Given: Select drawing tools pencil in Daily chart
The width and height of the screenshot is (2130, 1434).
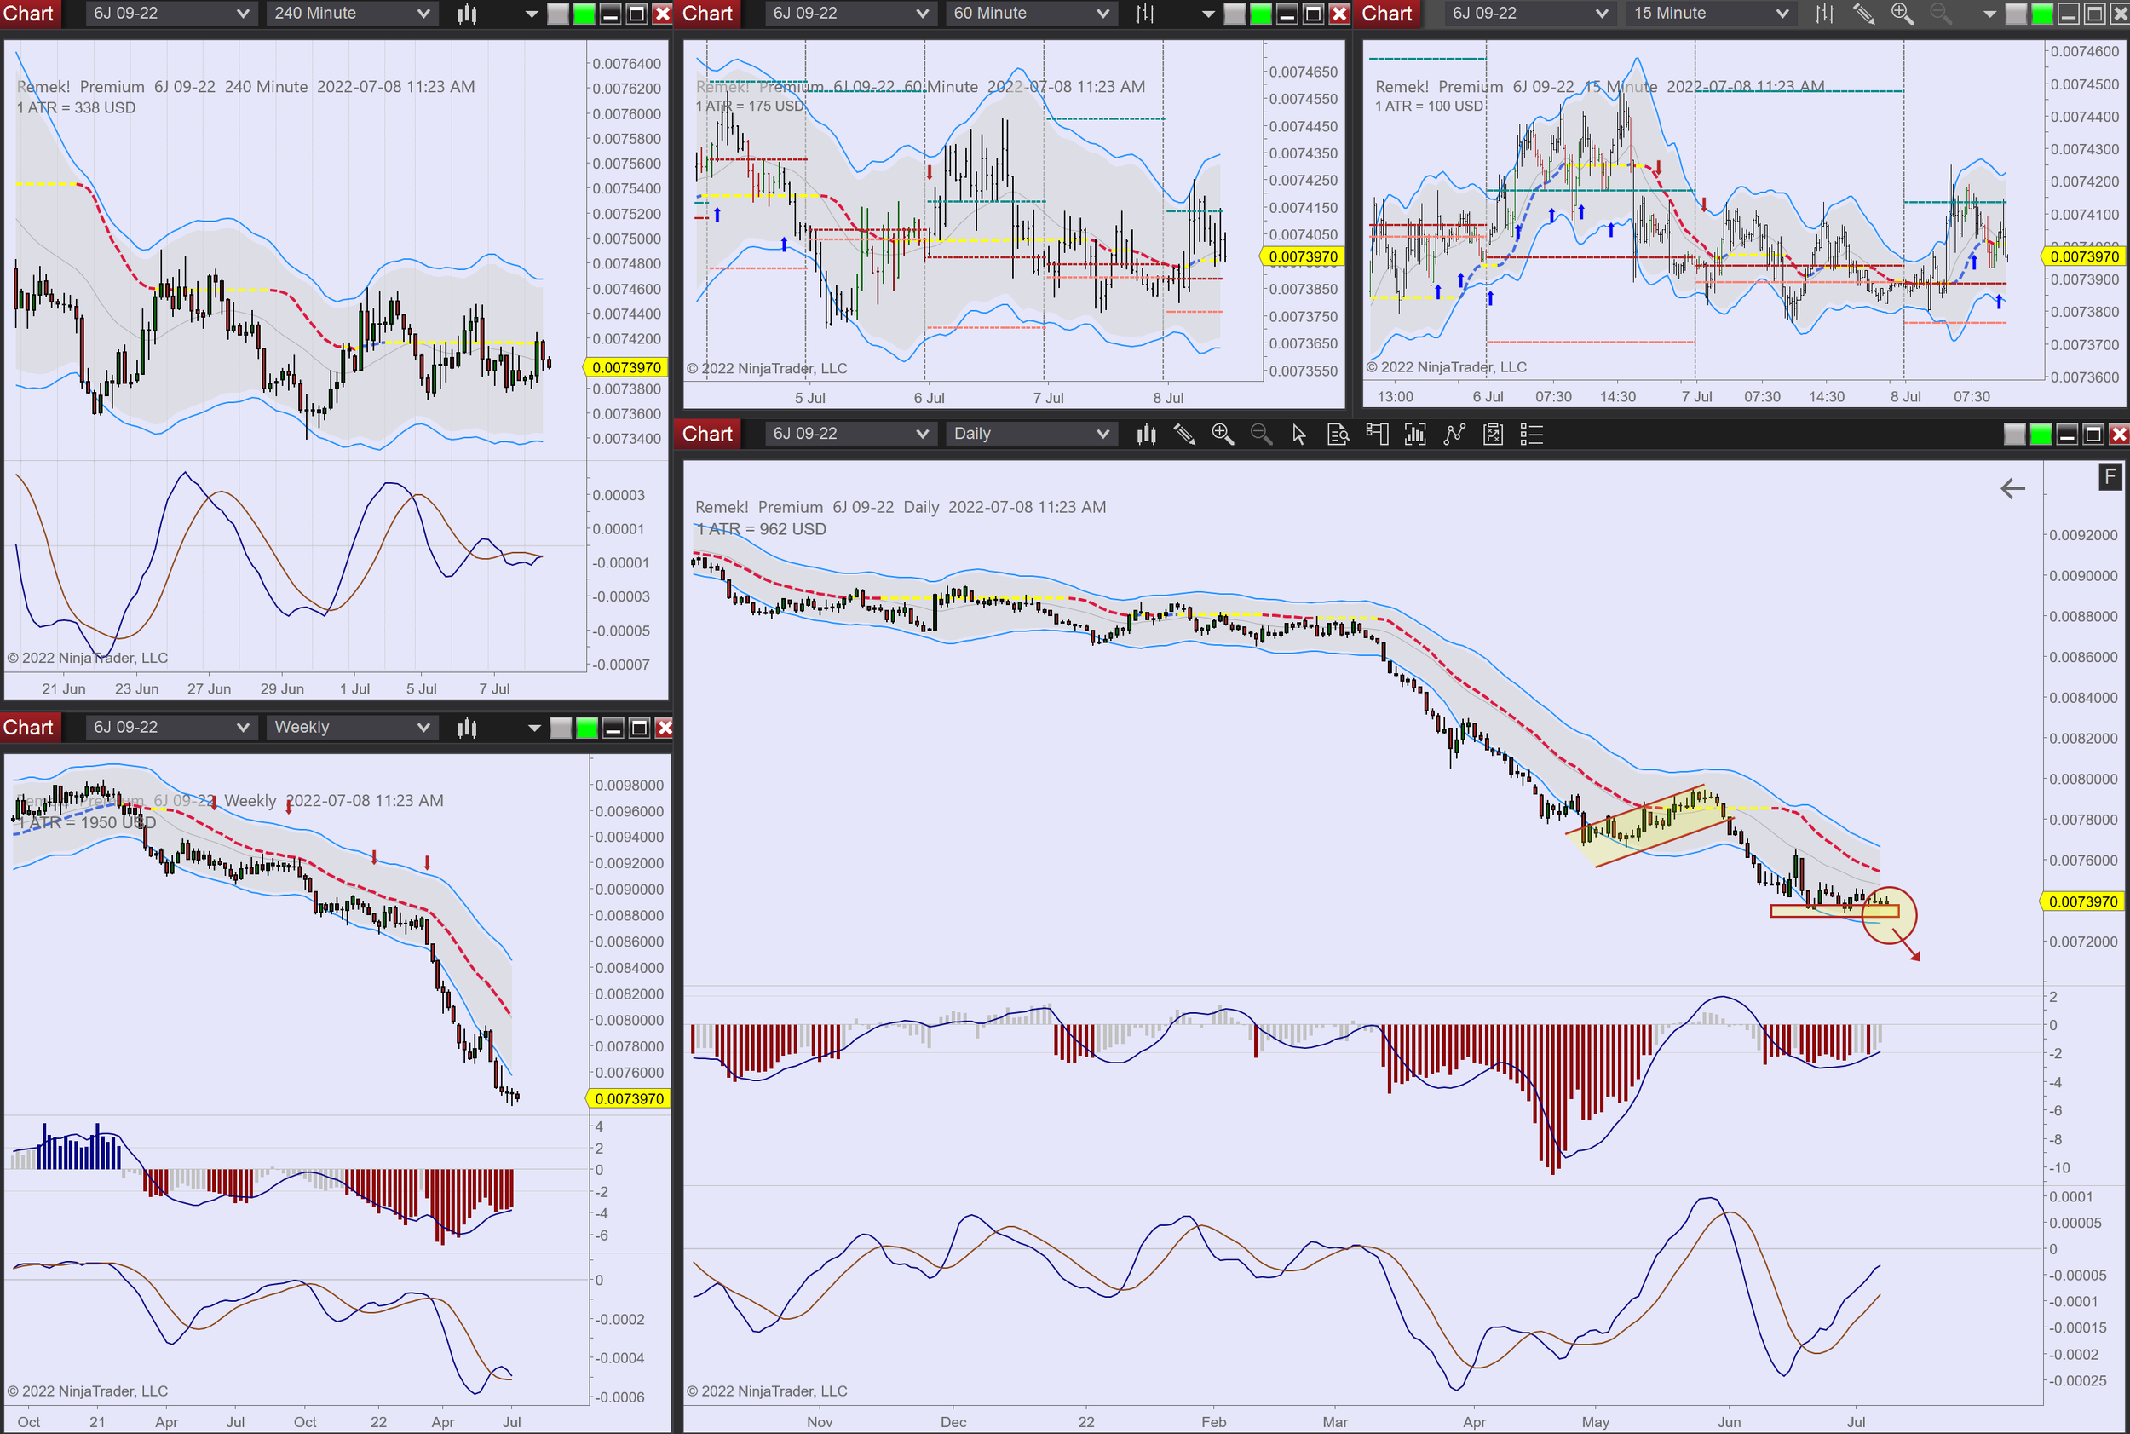Looking at the screenshot, I should [x=1184, y=435].
